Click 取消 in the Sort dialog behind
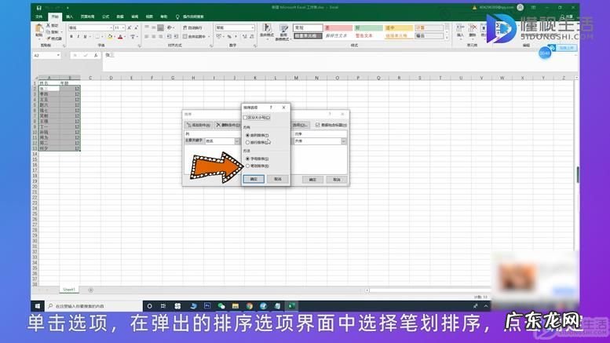 point(336,179)
